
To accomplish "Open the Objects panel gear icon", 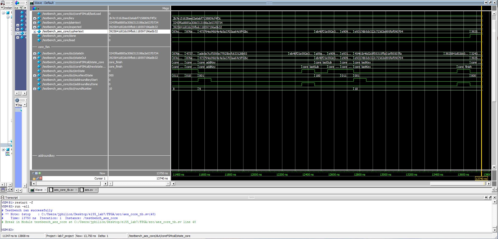I will coord(17,100).
